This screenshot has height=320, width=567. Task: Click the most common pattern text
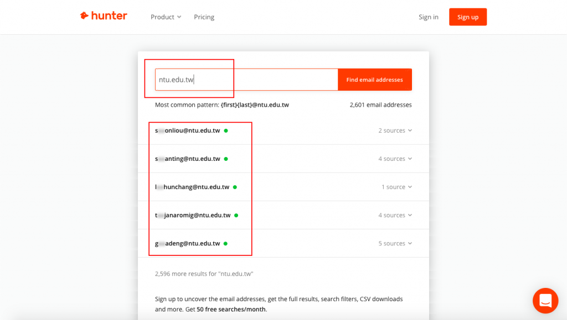[221, 105]
